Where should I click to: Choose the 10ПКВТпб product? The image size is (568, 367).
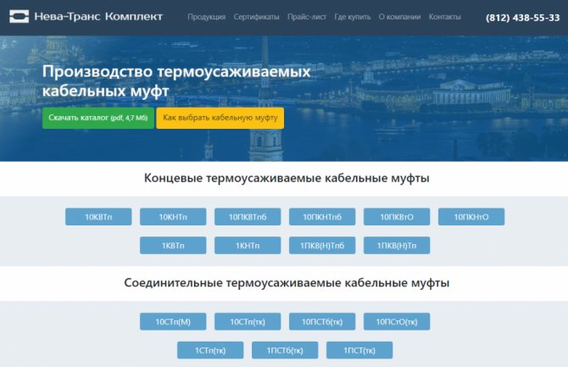point(248,217)
